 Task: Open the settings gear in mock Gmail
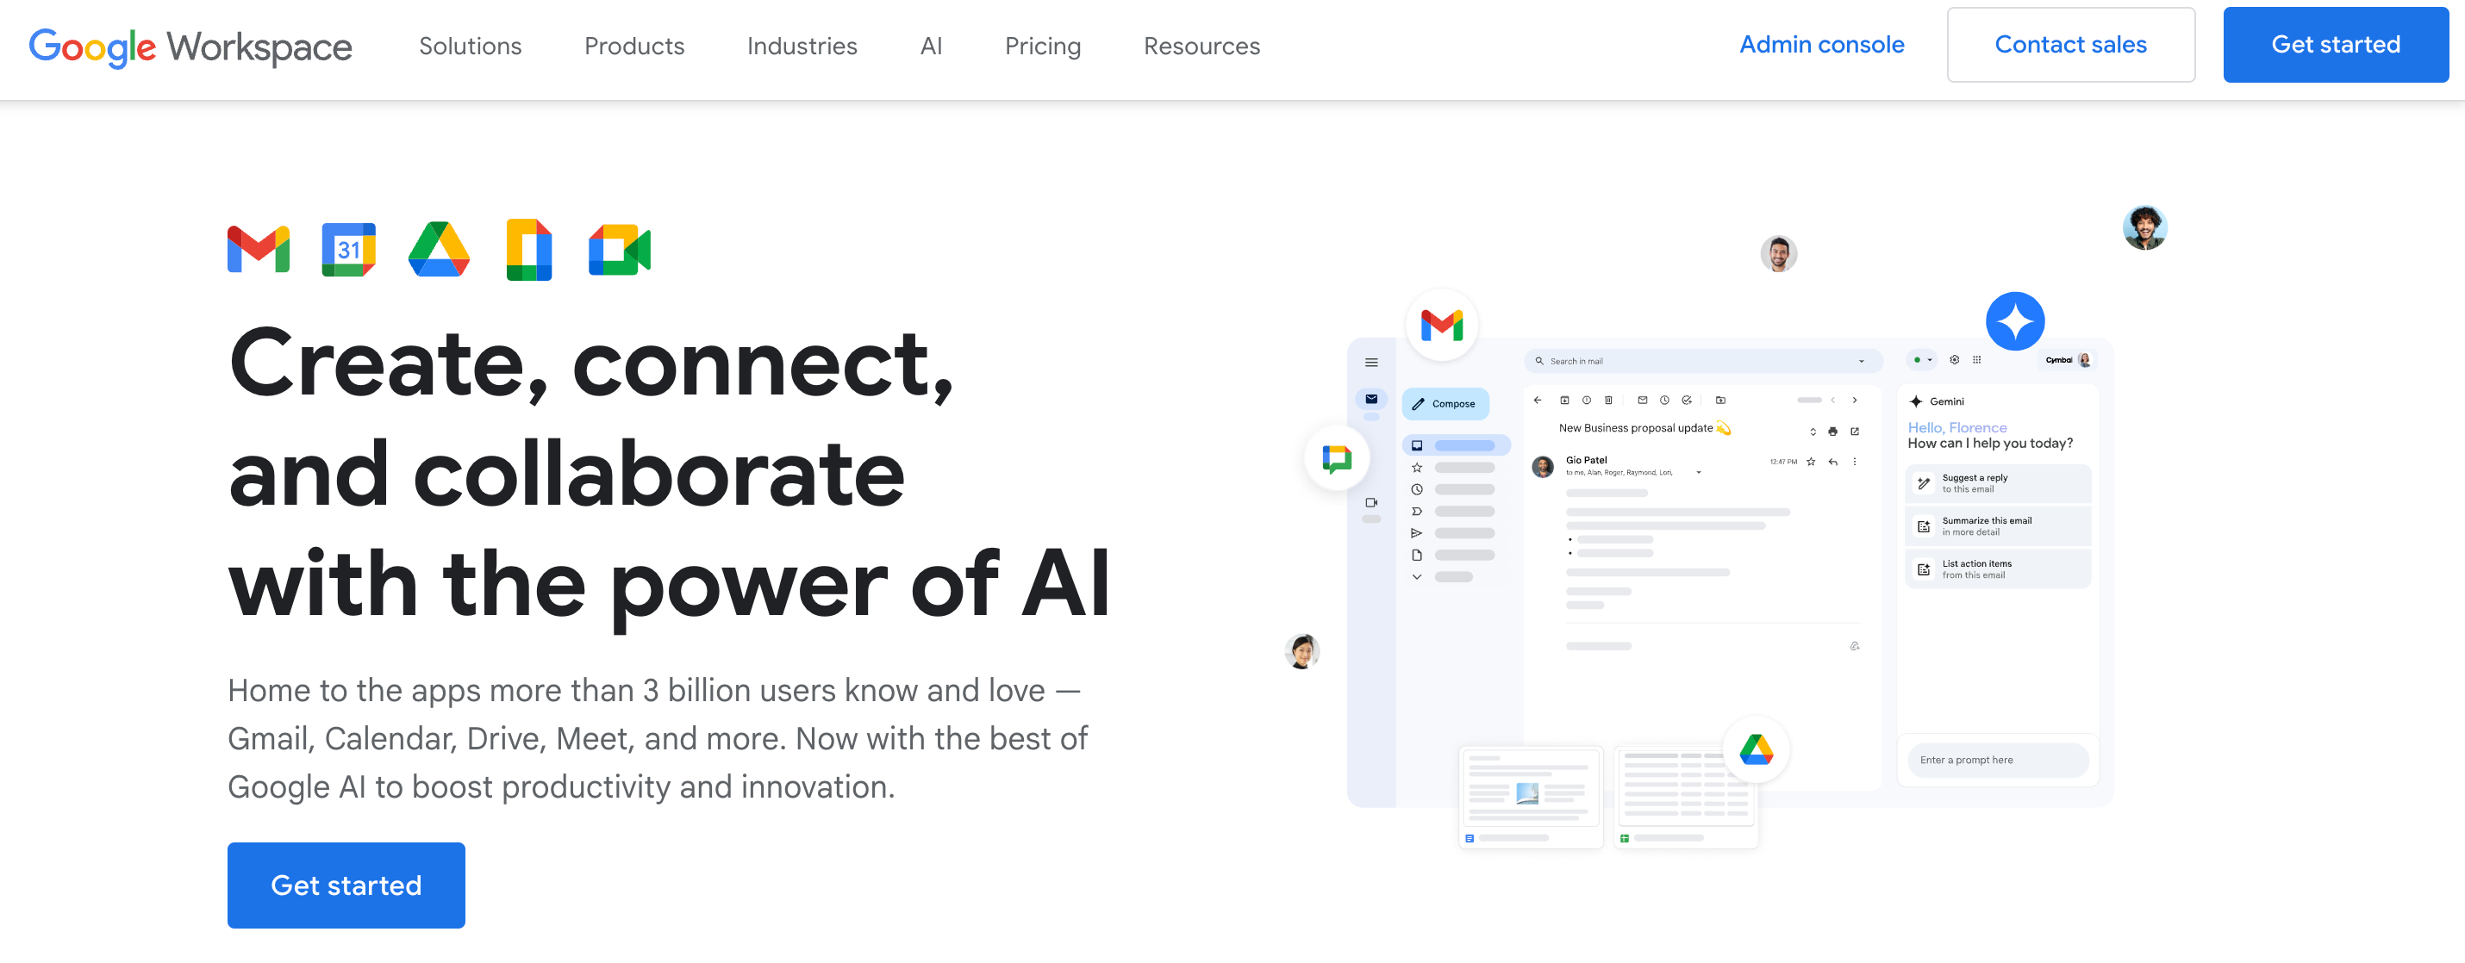click(x=1954, y=359)
